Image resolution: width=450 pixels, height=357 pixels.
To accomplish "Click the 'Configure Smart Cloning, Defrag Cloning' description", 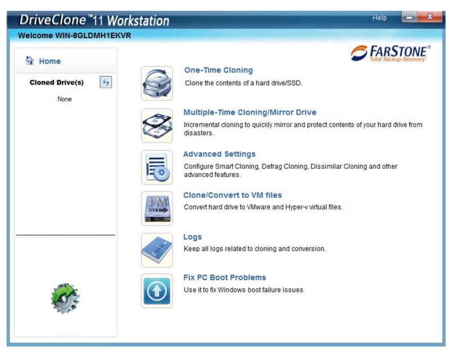I will pyautogui.click(x=291, y=171).
